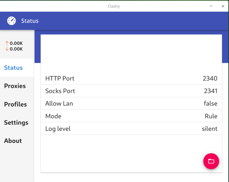229x182 pixels.
Task: Show the About tab
Action: [13, 141]
